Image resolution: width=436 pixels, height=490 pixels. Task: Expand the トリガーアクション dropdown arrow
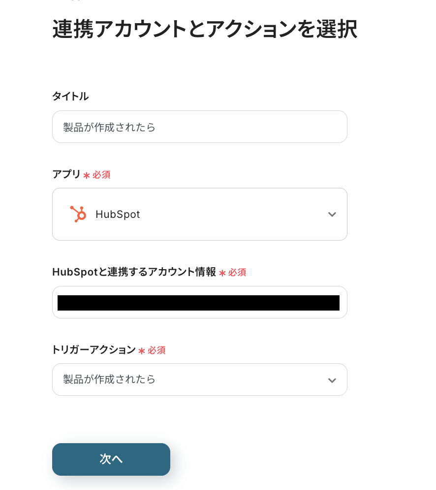332,380
